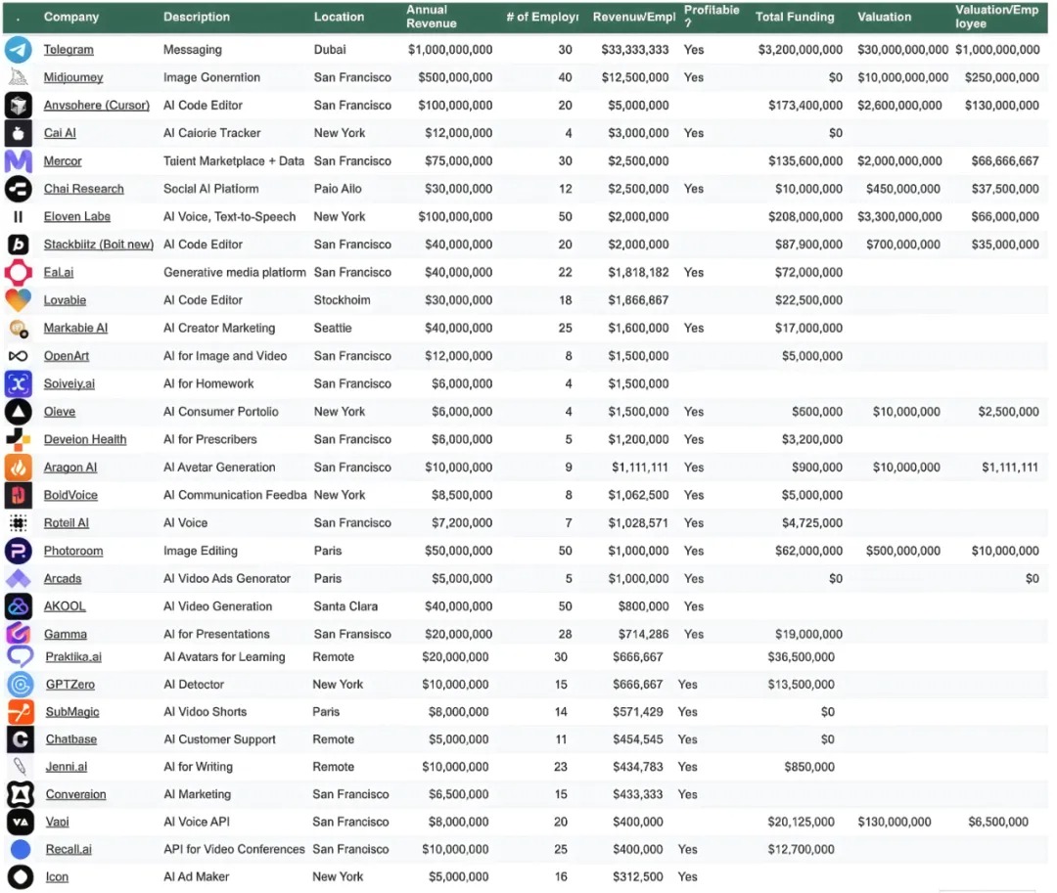
Task: Open the Eleven Labs company link
Action: [76, 217]
